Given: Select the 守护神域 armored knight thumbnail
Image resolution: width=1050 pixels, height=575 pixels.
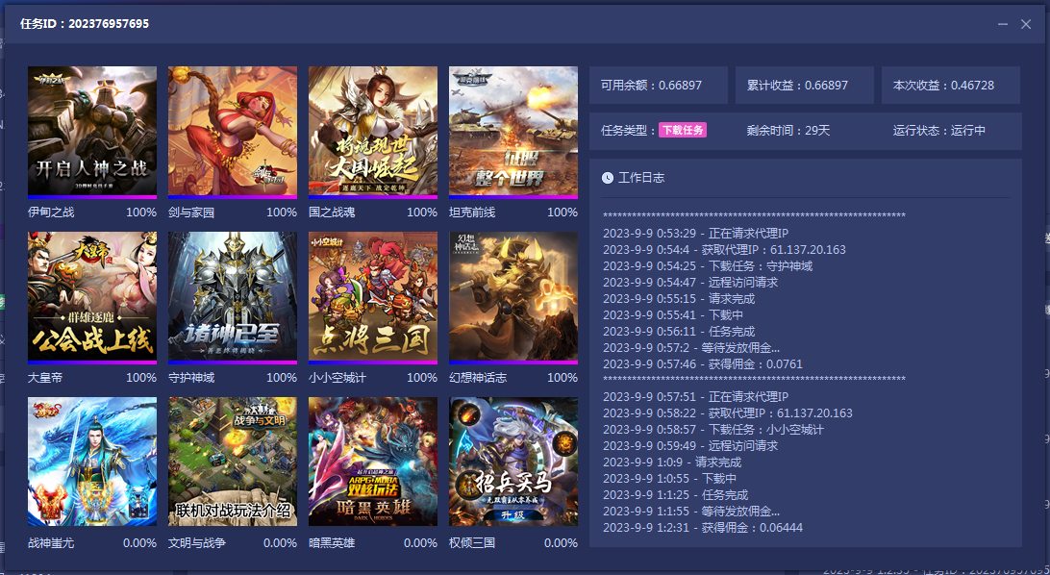Looking at the screenshot, I should 233,296.
